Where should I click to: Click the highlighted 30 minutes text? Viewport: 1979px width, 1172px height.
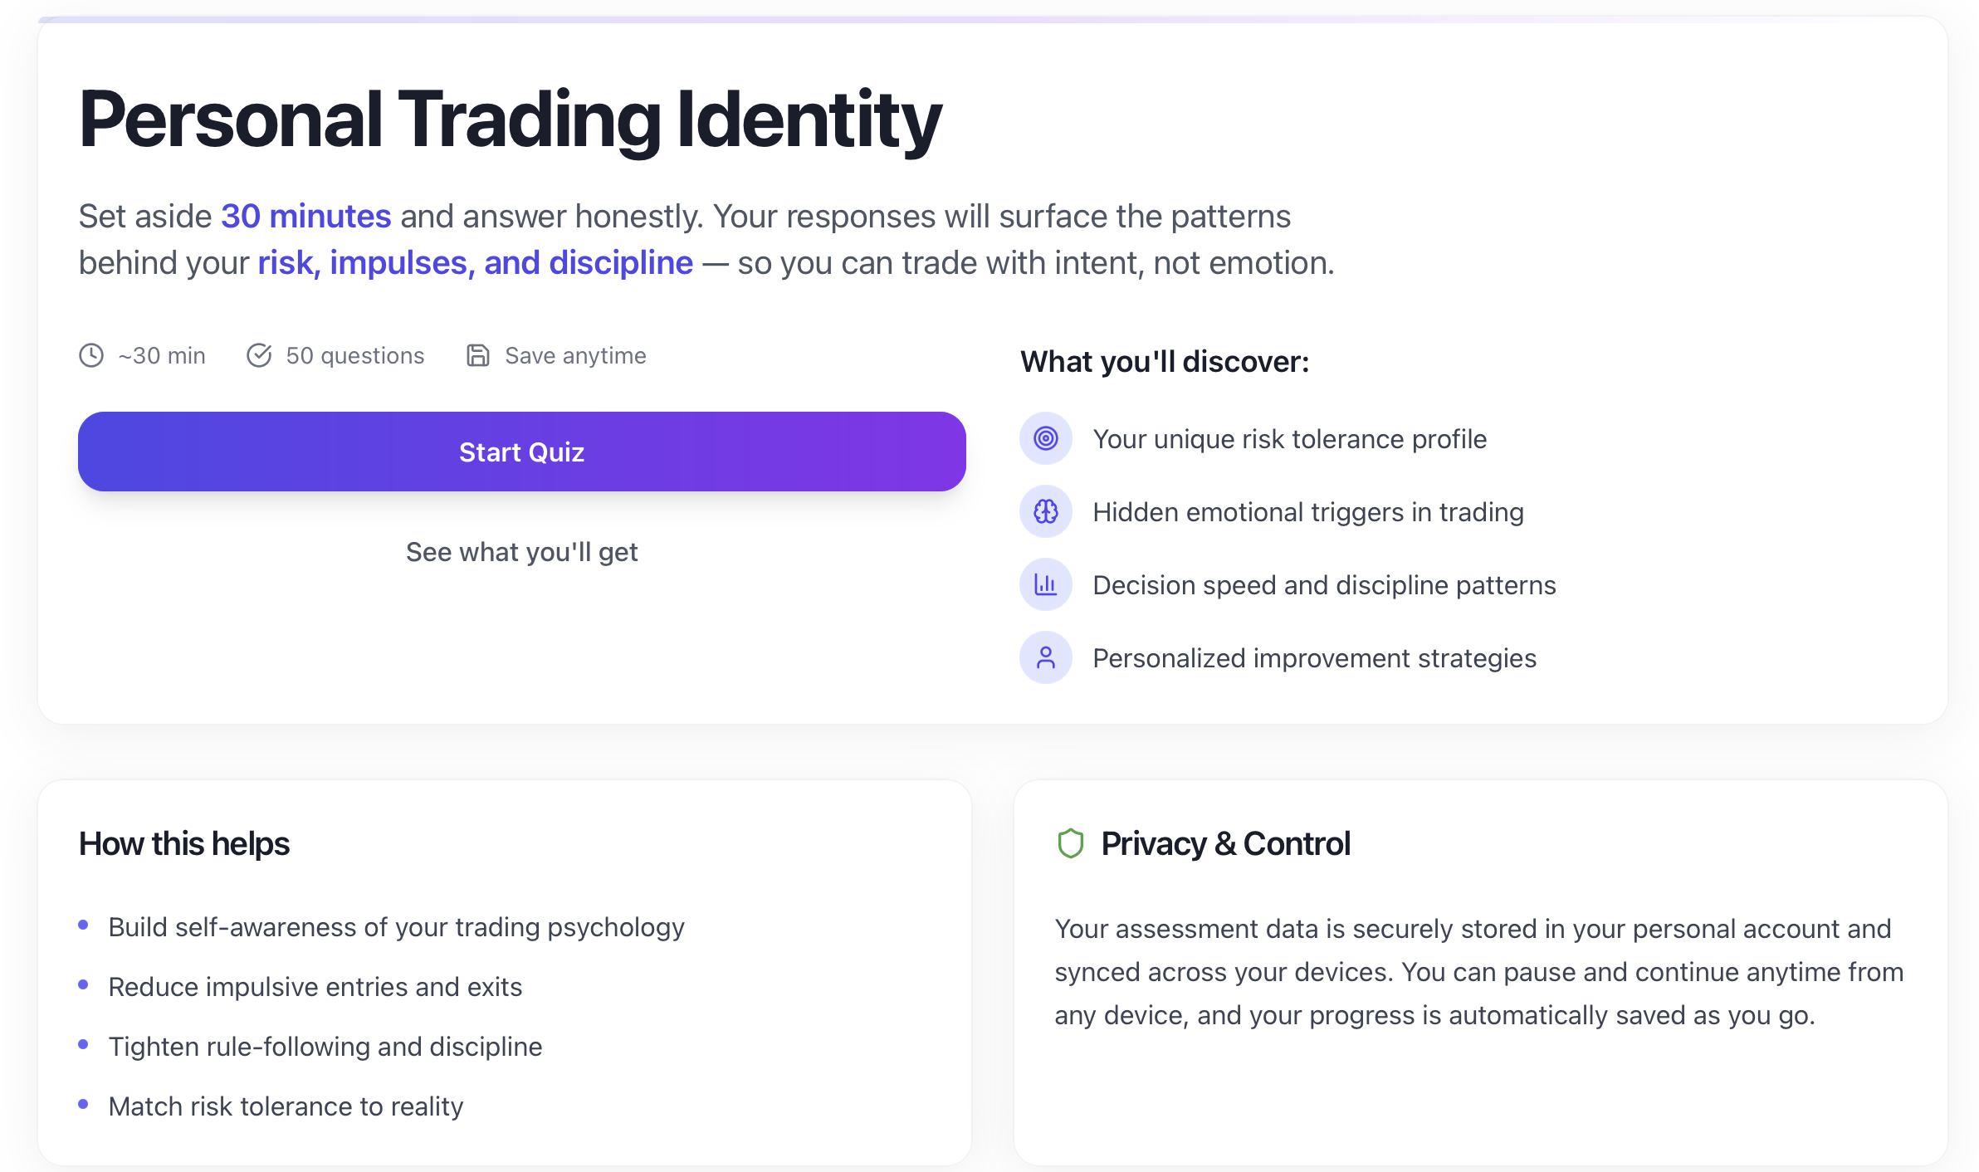click(x=305, y=215)
